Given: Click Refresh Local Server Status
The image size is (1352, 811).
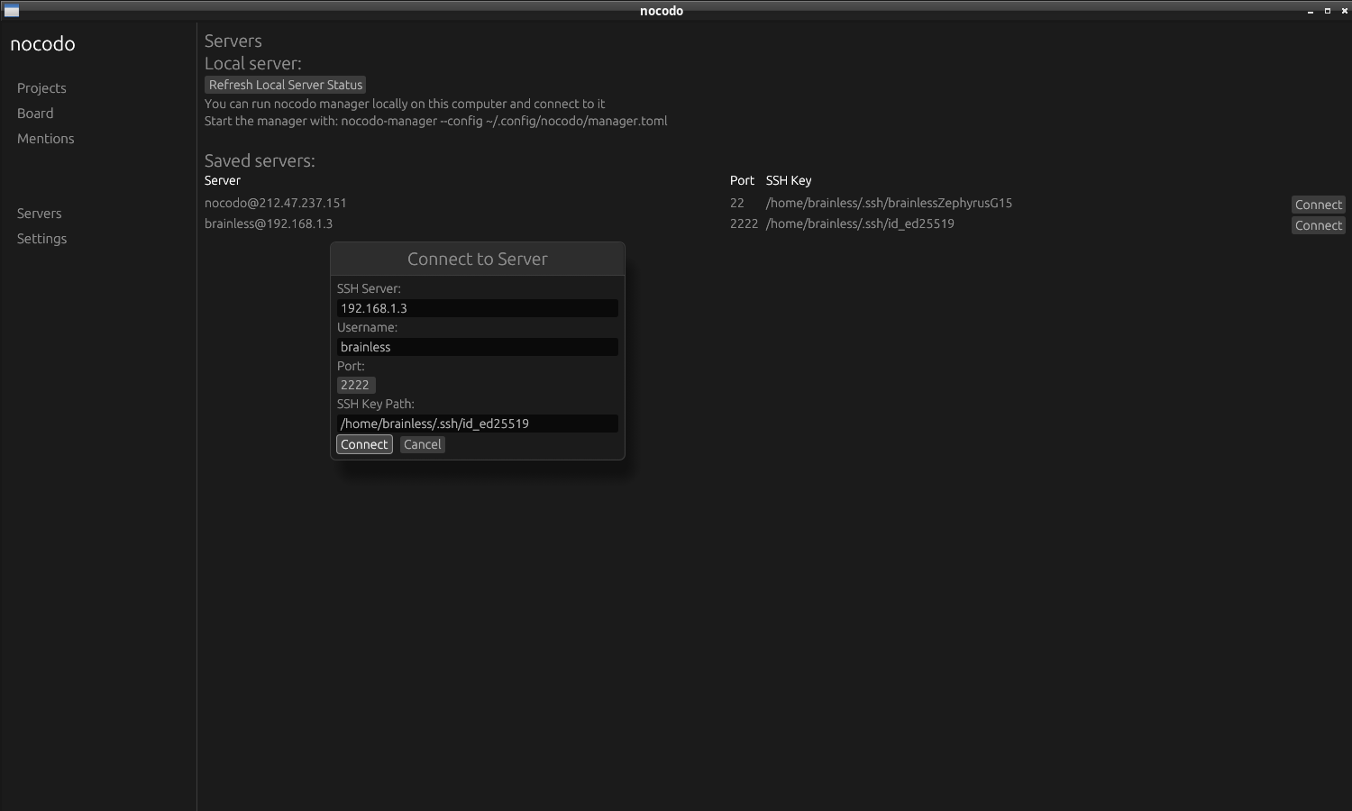Looking at the screenshot, I should (285, 84).
